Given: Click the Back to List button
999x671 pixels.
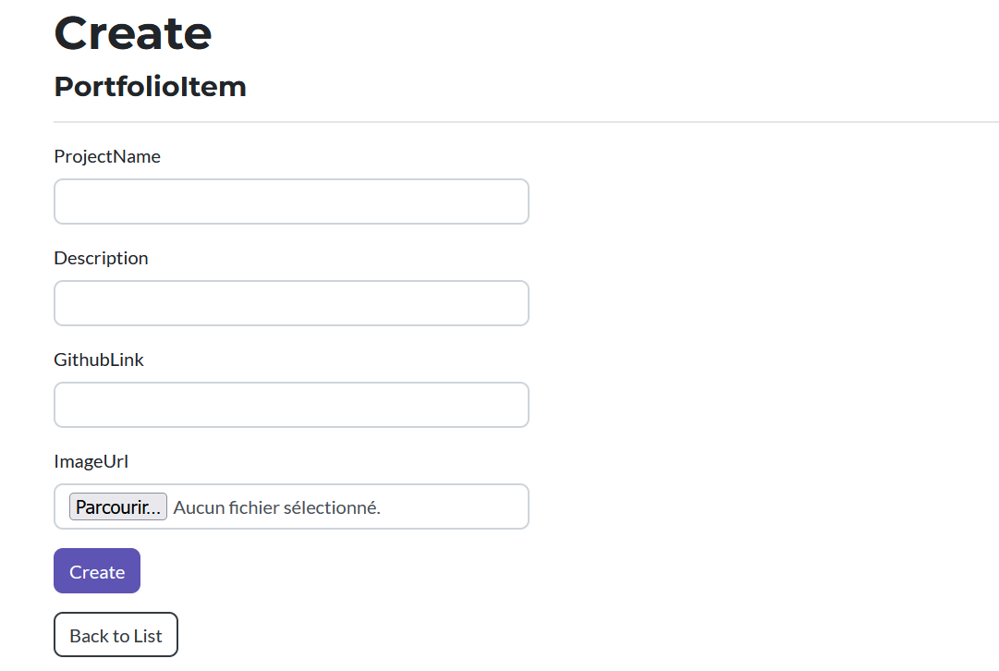Looking at the screenshot, I should pos(116,634).
